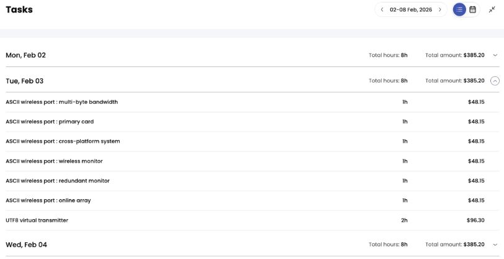504x259 pixels.
Task: Collapse the Tue, Feb 03 section
Action: click(x=495, y=81)
